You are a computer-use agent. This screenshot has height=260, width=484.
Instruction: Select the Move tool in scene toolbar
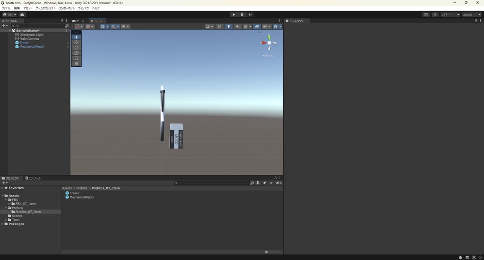pos(76,42)
